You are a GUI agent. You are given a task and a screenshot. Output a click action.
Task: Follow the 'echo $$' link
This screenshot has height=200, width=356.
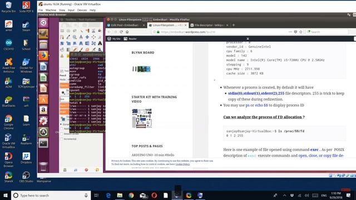click(261, 105)
